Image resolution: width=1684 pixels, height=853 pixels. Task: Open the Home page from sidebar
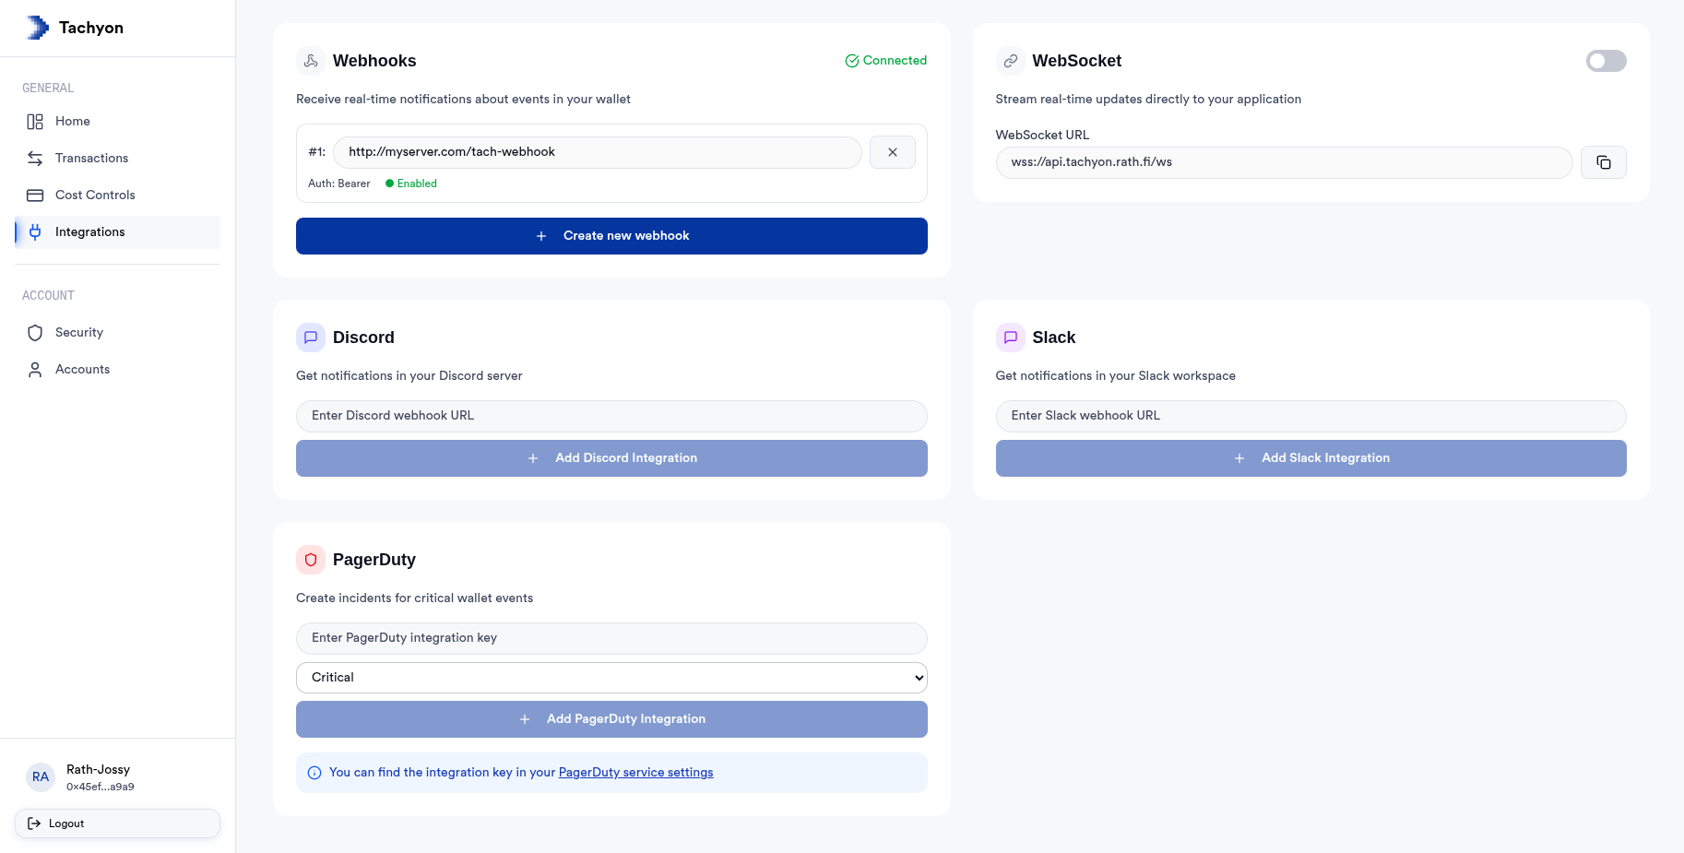[72, 121]
